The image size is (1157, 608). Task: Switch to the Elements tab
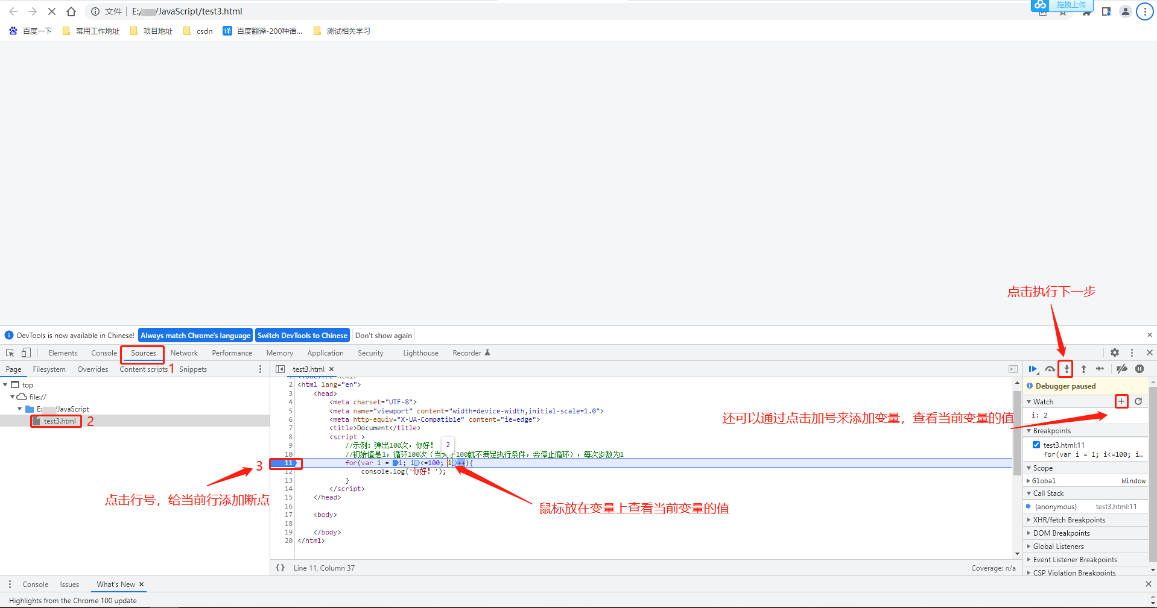tap(63, 353)
